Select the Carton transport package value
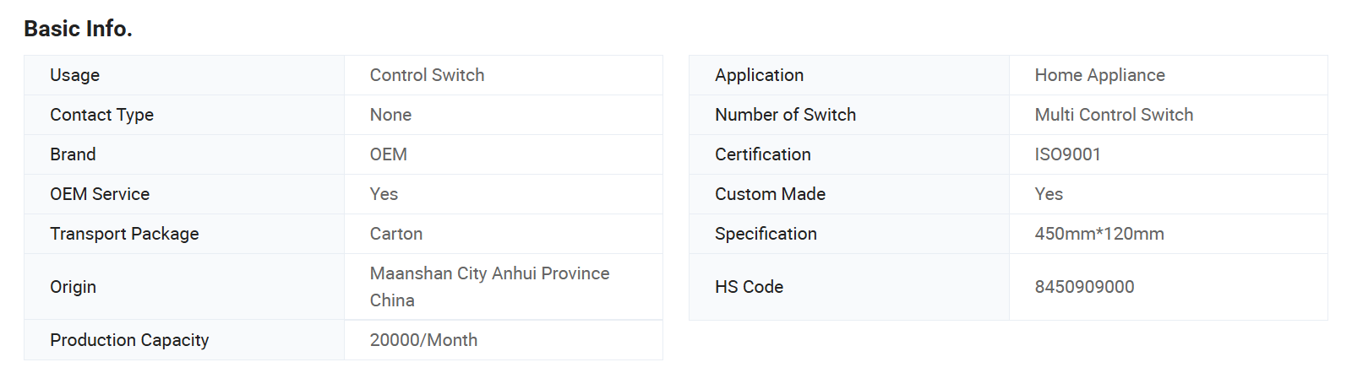 click(395, 234)
